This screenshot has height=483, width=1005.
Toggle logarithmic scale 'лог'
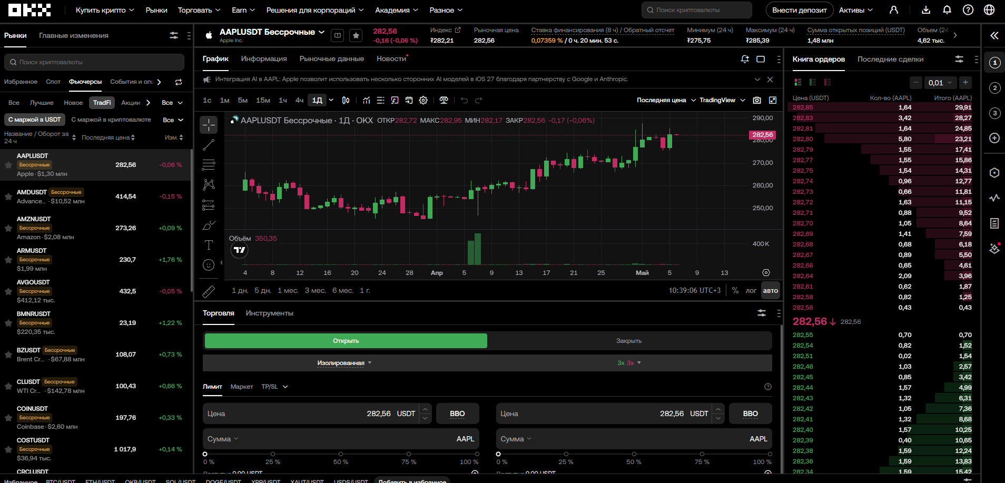point(751,291)
